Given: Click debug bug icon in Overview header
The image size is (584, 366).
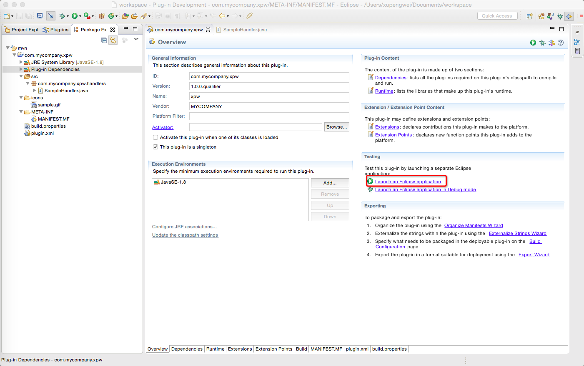Looking at the screenshot, I should [542, 43].
